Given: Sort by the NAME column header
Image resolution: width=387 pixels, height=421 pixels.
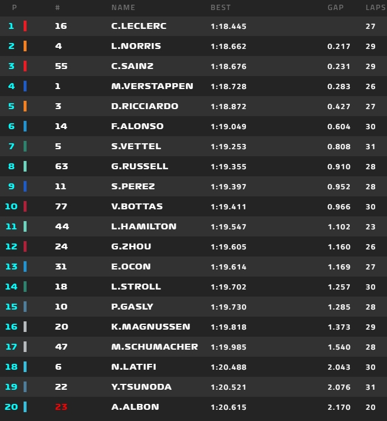Looking at the screenshot, I should 123,8.
